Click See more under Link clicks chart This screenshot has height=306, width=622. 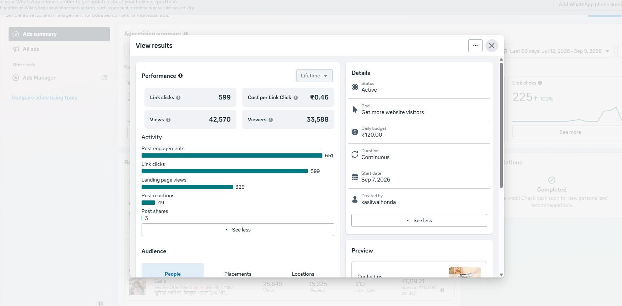570,132
